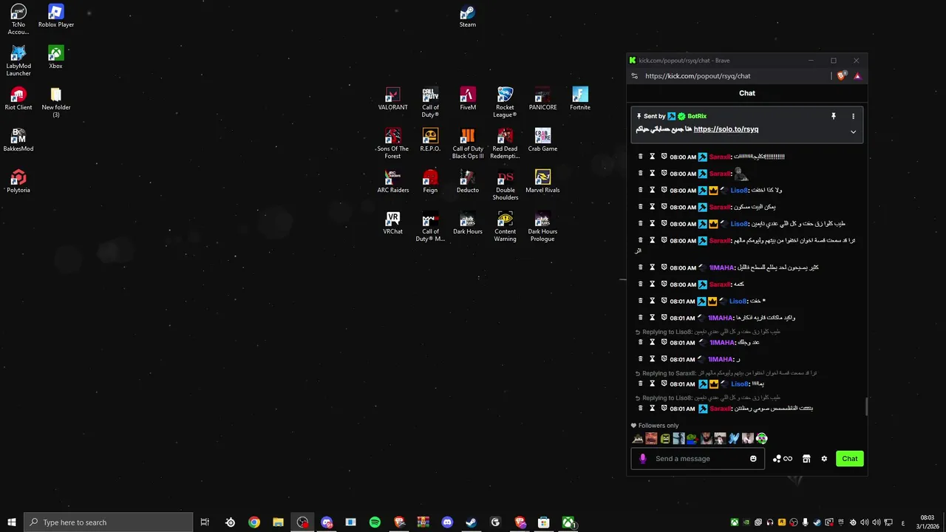This screenshot has width=946, height=532.
Task: Open the solo.to/rsyq link
Action: 726,129
